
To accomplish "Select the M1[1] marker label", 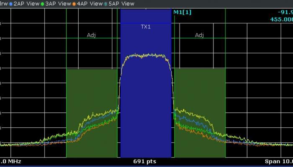I will pyautogui.click(x=182, y=12).
